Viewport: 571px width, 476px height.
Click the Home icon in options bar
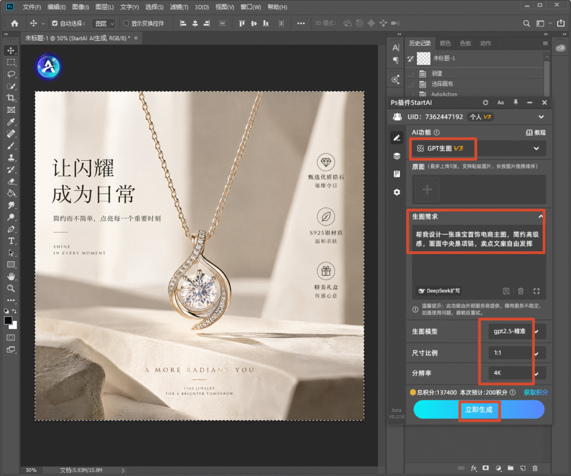(x=14, y=23)
